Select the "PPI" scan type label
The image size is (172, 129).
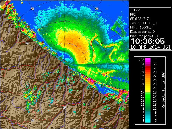pyautogui.click(x=133, y=15)
